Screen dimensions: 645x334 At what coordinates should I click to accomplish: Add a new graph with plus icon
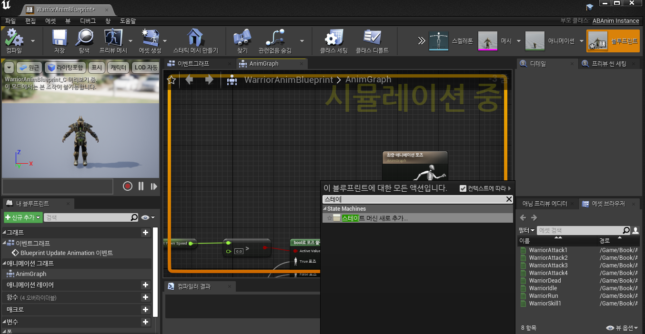[x=146, y=233]
